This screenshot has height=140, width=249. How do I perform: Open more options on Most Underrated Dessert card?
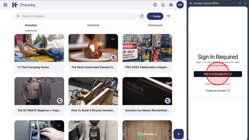tap(113, 39)
